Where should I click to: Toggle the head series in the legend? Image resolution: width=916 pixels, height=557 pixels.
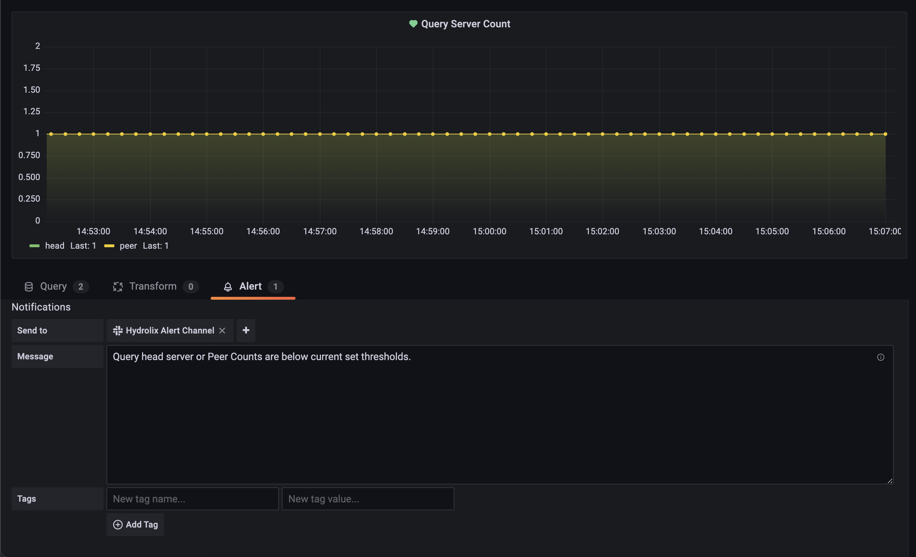click(55, 245)
